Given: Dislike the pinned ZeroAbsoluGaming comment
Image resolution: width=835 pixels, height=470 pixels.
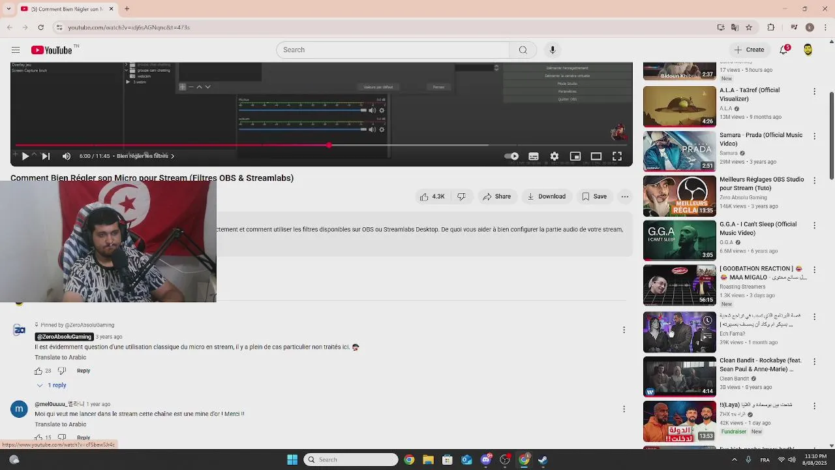Looking at the screenshot, I should click(62, 371).
